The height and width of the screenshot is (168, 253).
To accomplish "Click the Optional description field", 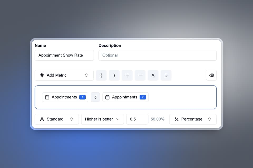I will [x=157, y=55].
